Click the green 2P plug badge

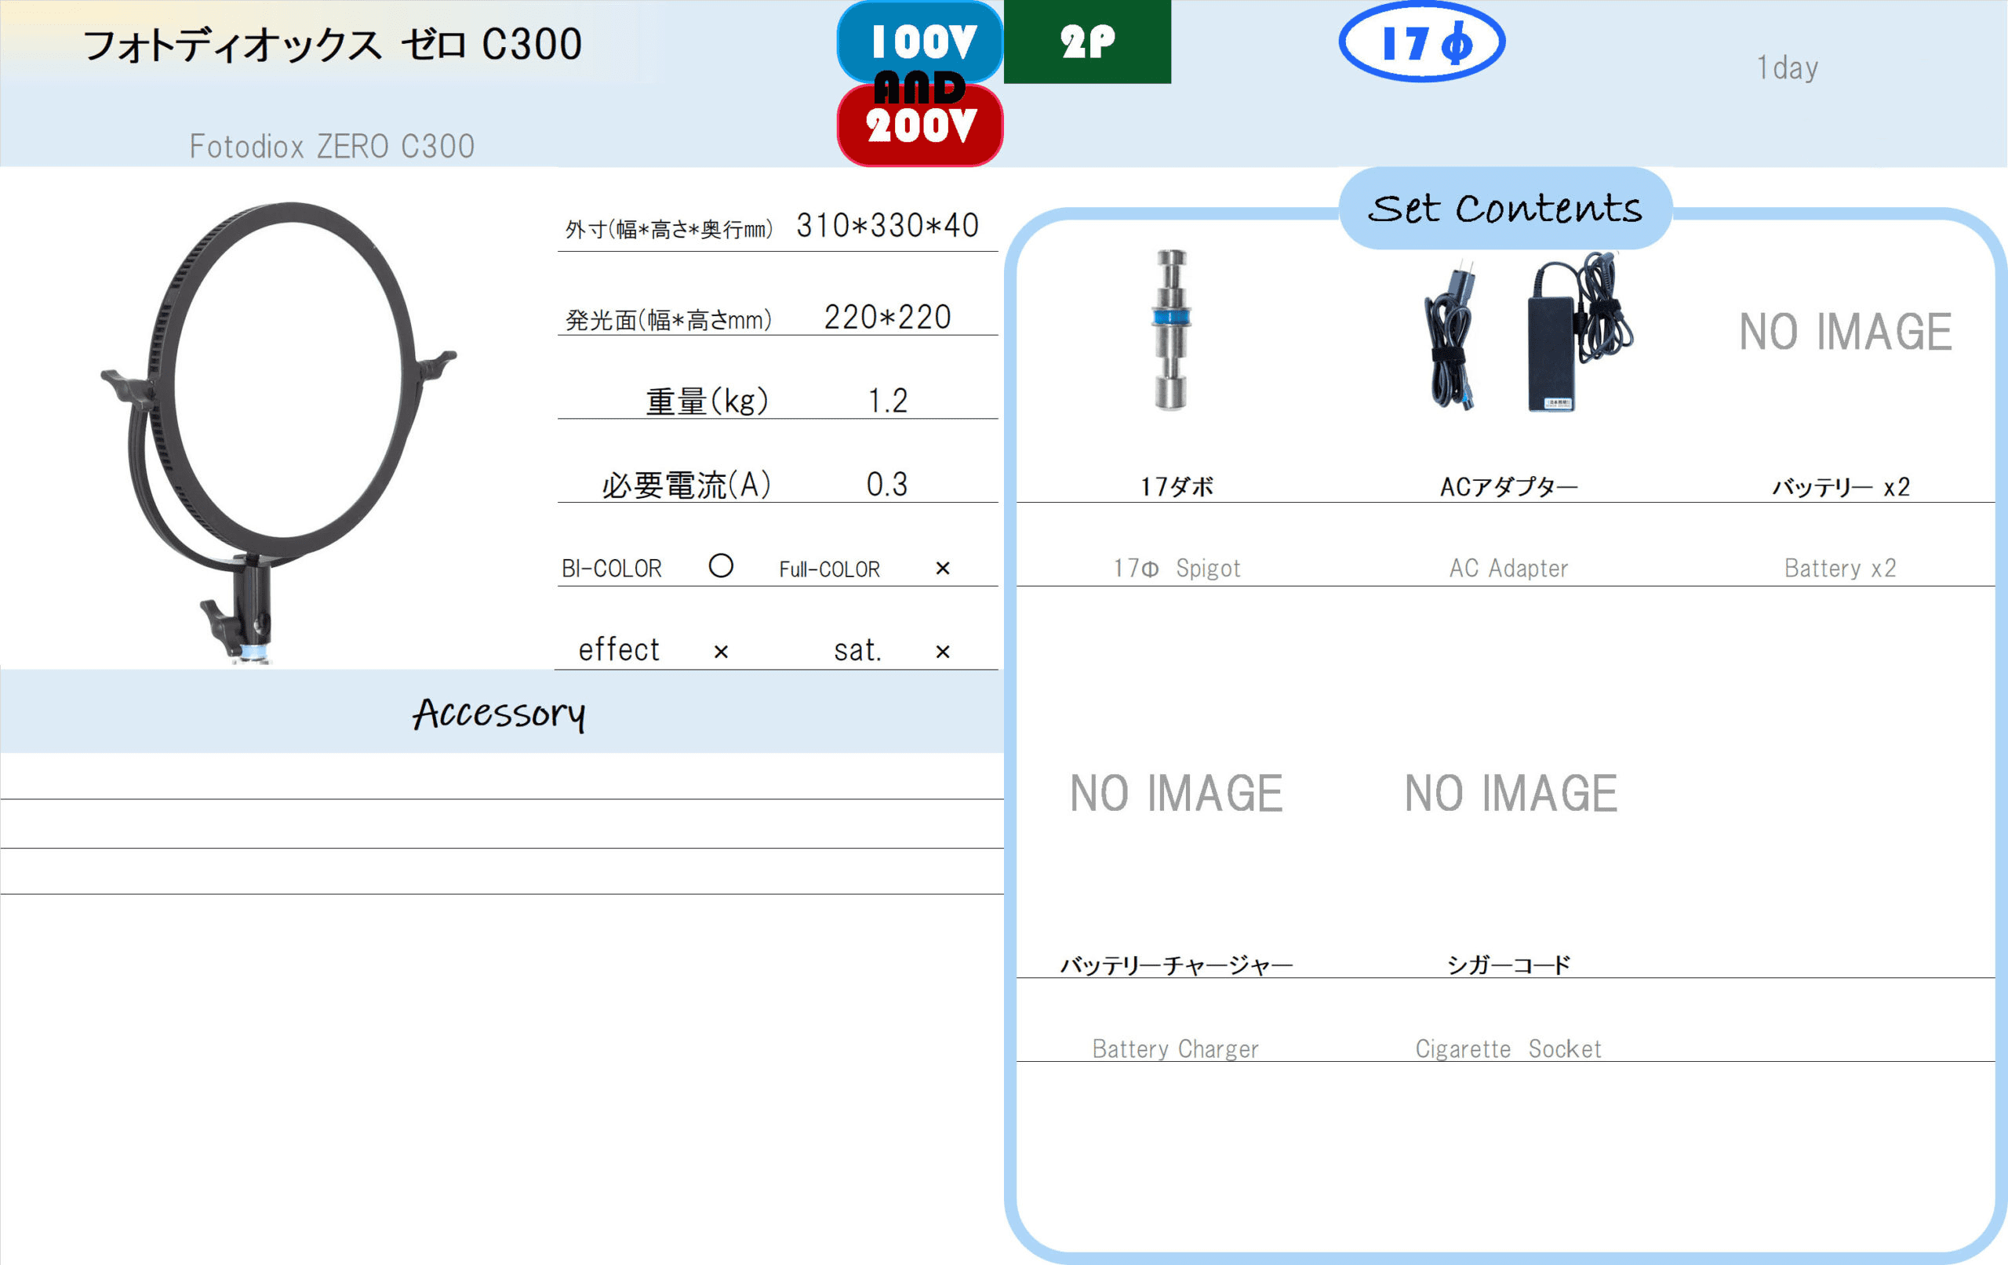coord(1087,42)
